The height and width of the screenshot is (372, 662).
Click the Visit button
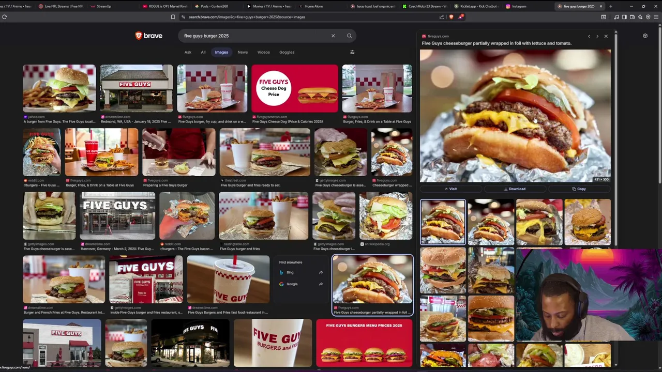pos(450,189)
